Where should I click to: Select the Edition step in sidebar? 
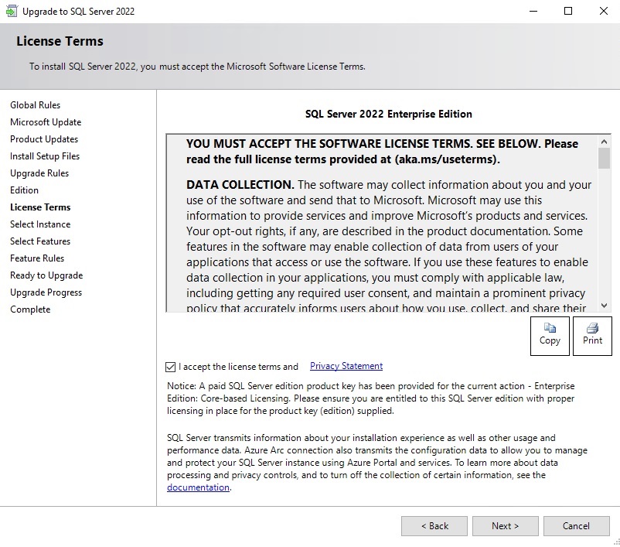(24, 190)
